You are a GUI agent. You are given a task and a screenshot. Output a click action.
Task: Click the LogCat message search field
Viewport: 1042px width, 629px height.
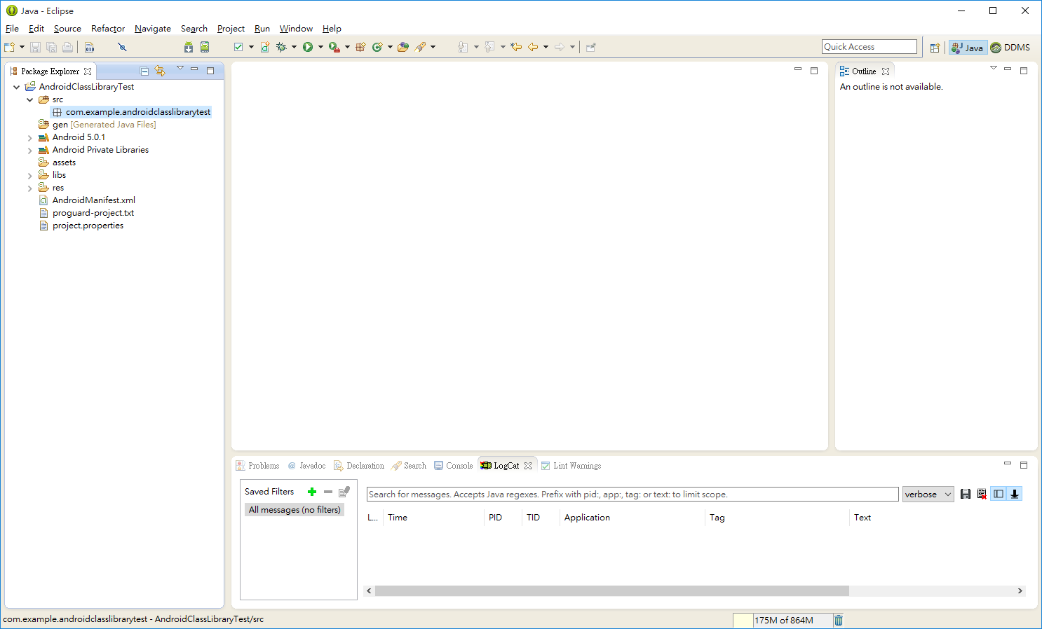tap(632, 495)
